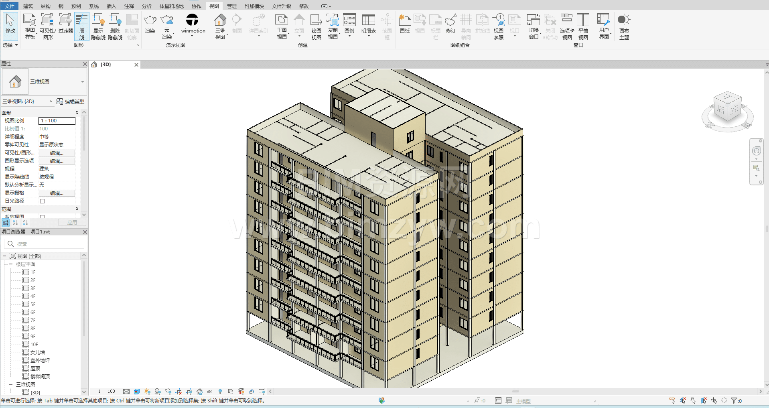Open visual style cube icon in view control bar

(x=137, y=392)
